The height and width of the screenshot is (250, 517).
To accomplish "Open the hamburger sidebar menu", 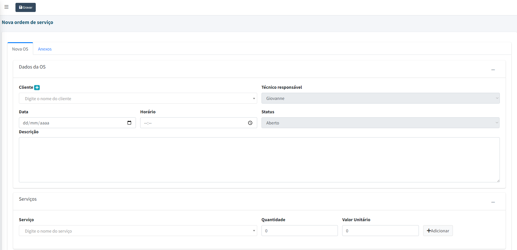I will pyautogui.click(x=6, y=7).
